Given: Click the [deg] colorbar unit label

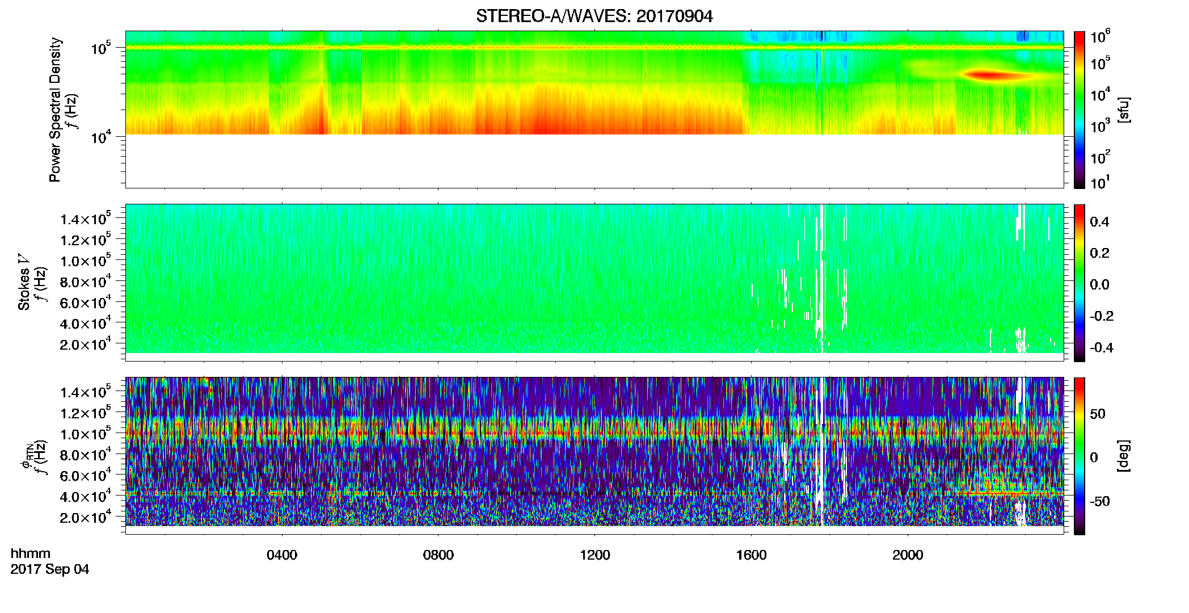Looking at the screenshot, I should coord(1123,456).
